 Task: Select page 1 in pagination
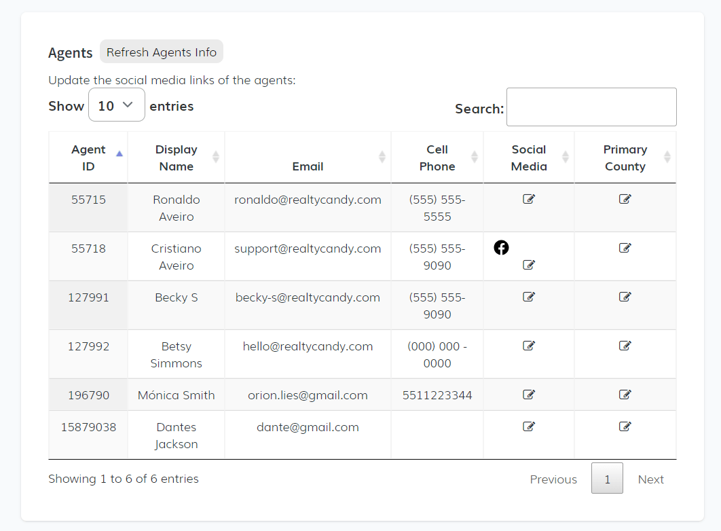coord(607,479)
